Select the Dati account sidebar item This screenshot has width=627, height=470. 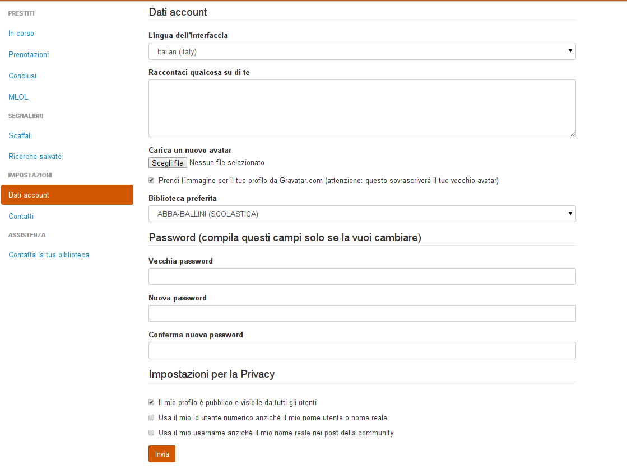(x=67, y=195)
